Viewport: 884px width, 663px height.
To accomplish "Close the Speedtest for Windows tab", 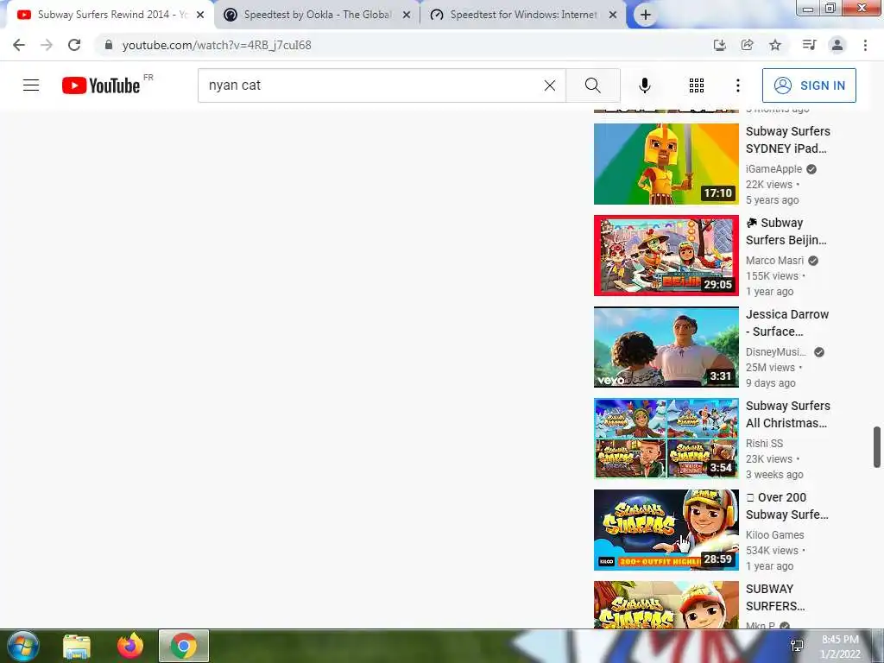I will [613, 16].
